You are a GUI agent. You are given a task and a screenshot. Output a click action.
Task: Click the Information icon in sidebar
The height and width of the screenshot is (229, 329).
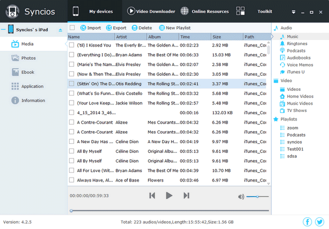[x=15, y=100]
